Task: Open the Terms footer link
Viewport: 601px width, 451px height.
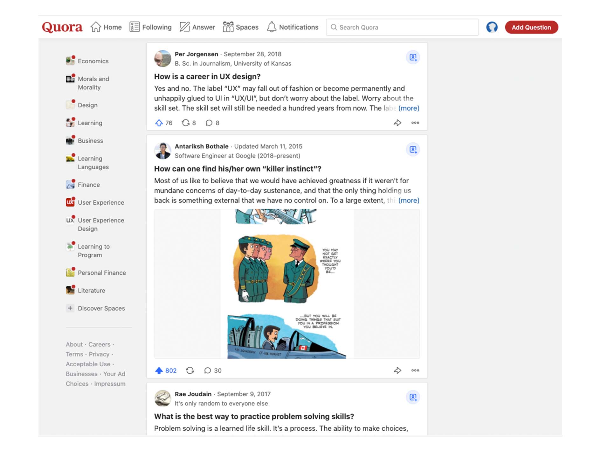Action: 74,354
